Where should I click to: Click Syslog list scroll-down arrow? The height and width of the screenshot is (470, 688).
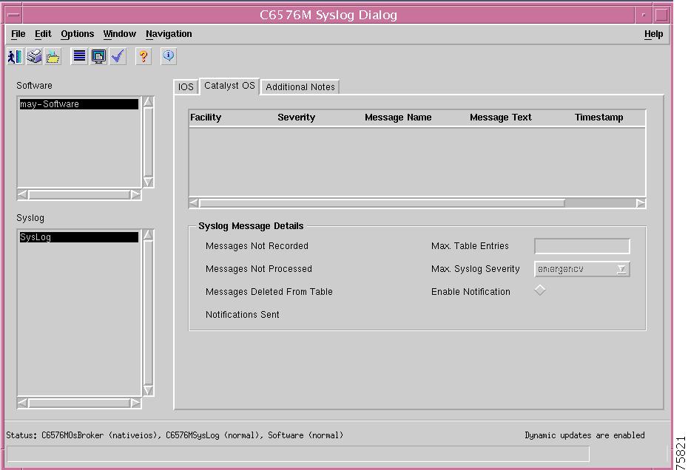tap(148, 390)
